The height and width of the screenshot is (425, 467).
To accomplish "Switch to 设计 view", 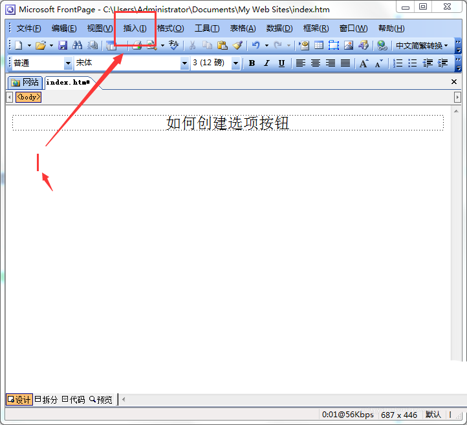I will pos(19,399).
